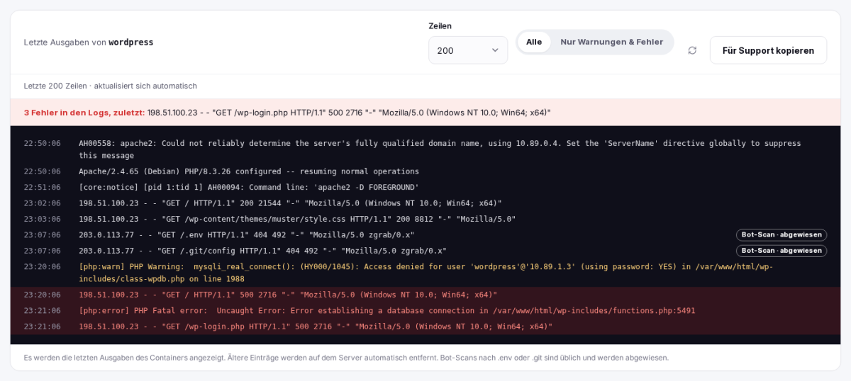Select the wp-login.php 500 log line in console
Viewport: 851px width, 381px height.
pyautogui.click(x=425, y=326)
